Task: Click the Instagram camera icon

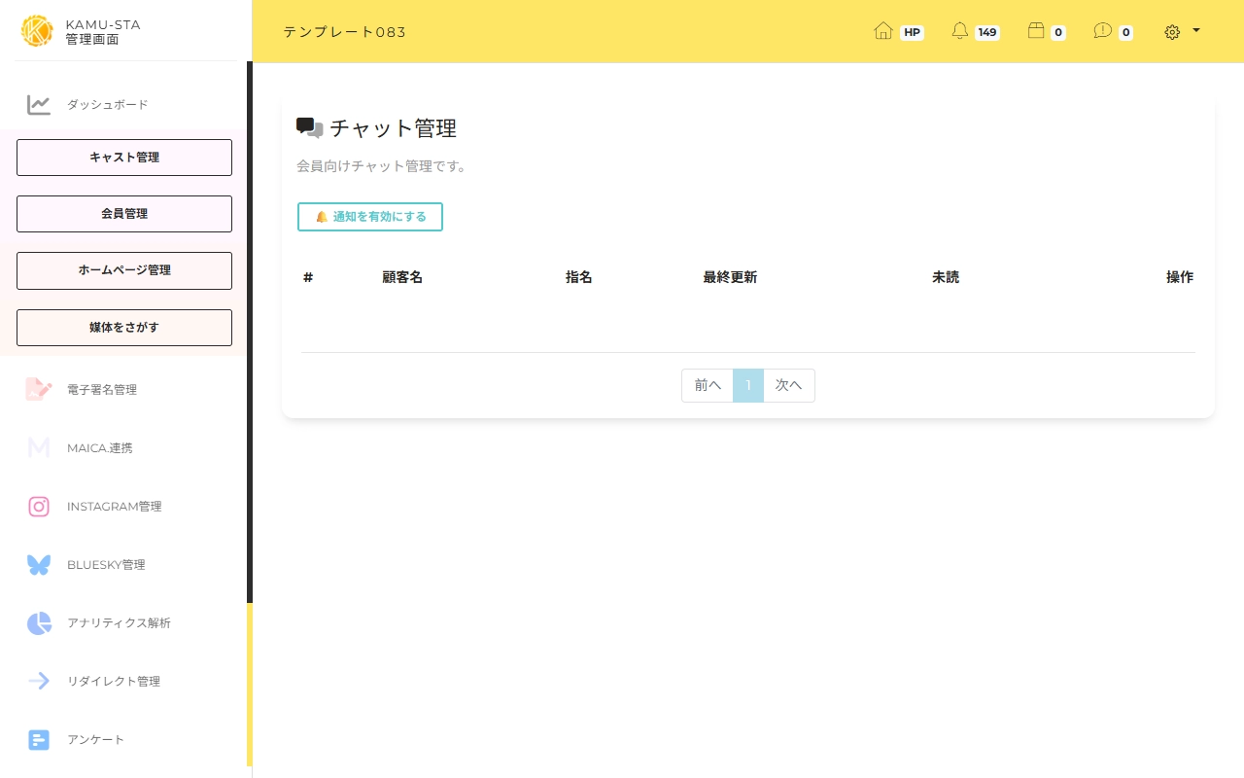Action: point(39,507)
